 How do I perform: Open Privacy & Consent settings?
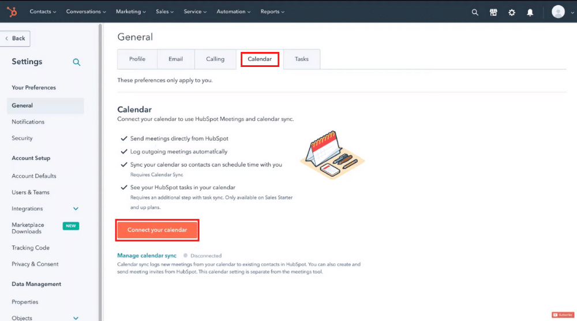(35, 264)
